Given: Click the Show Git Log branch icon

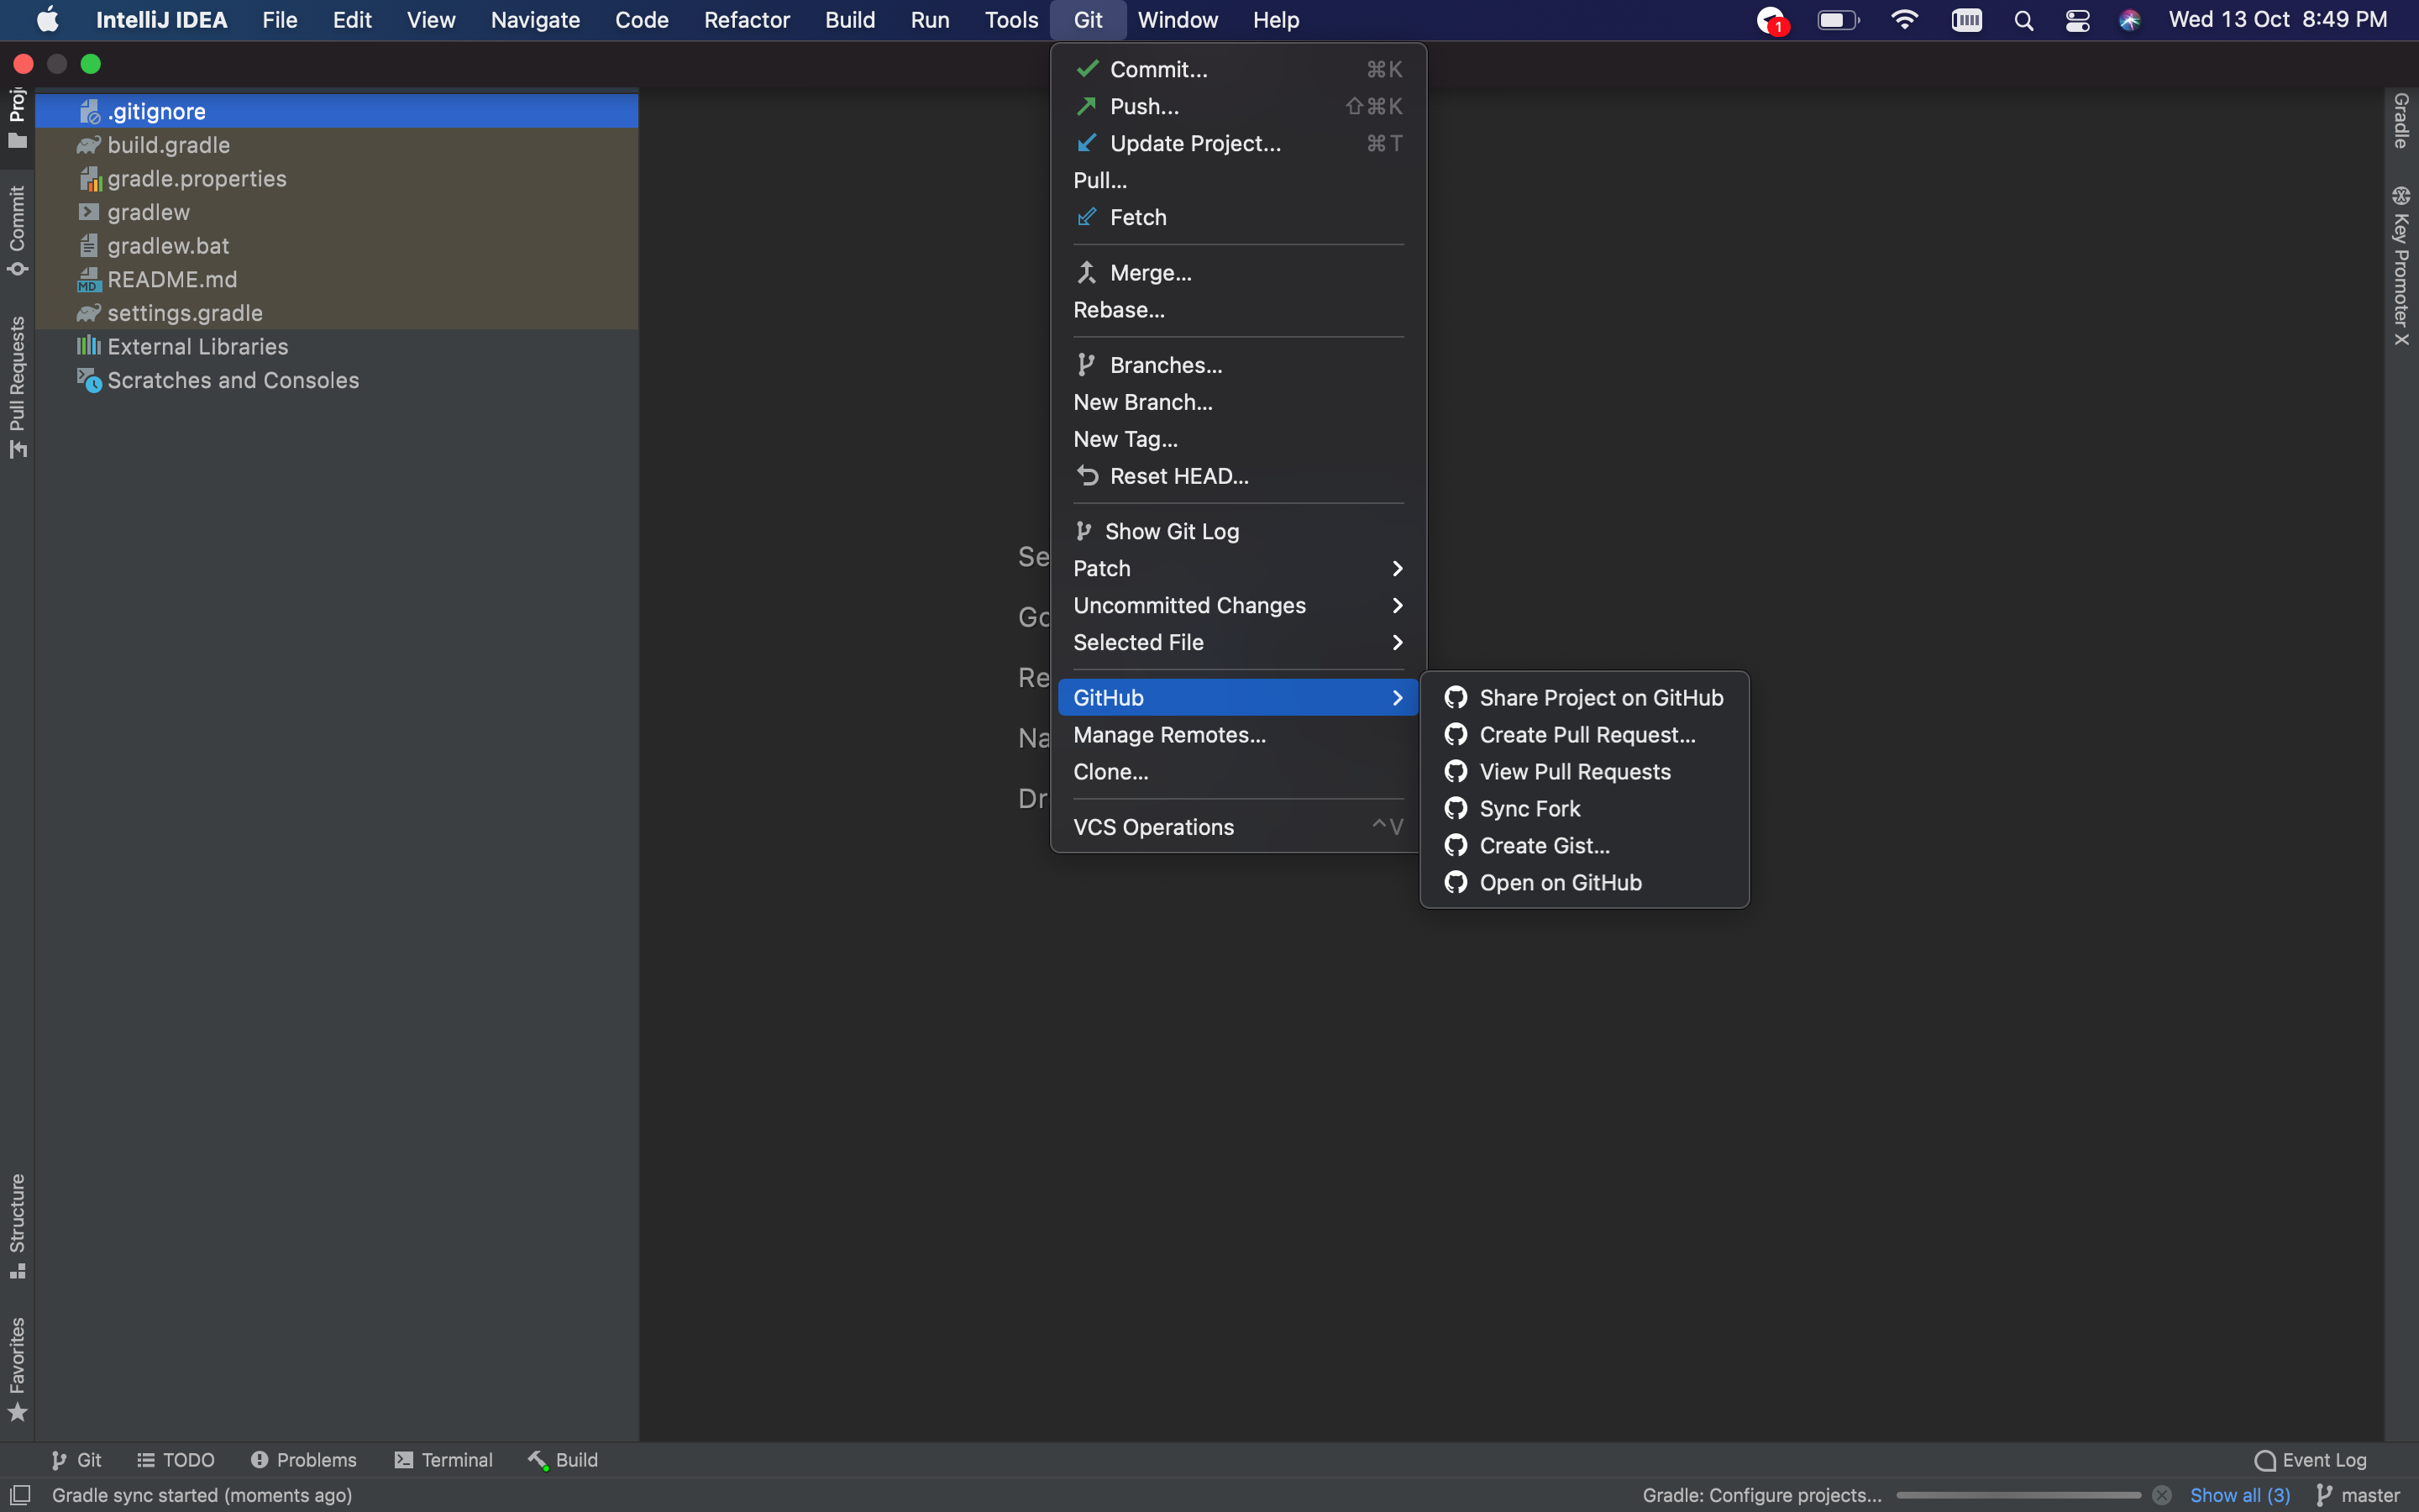Looking at the screenshot, I should coord(1084,531).
